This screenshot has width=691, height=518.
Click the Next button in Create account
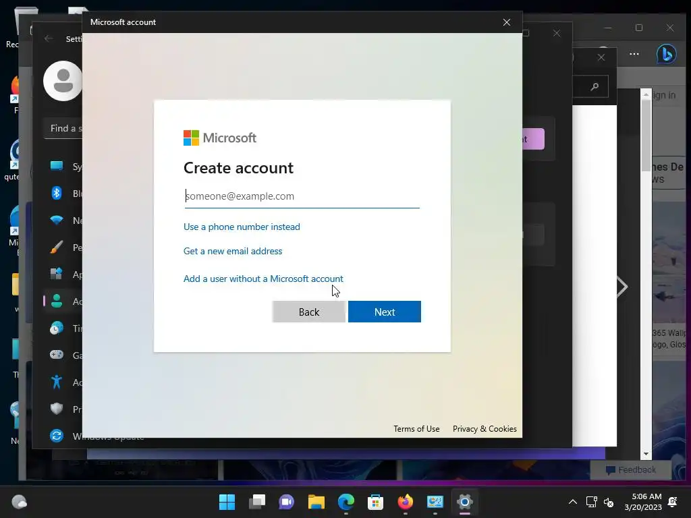384,312
